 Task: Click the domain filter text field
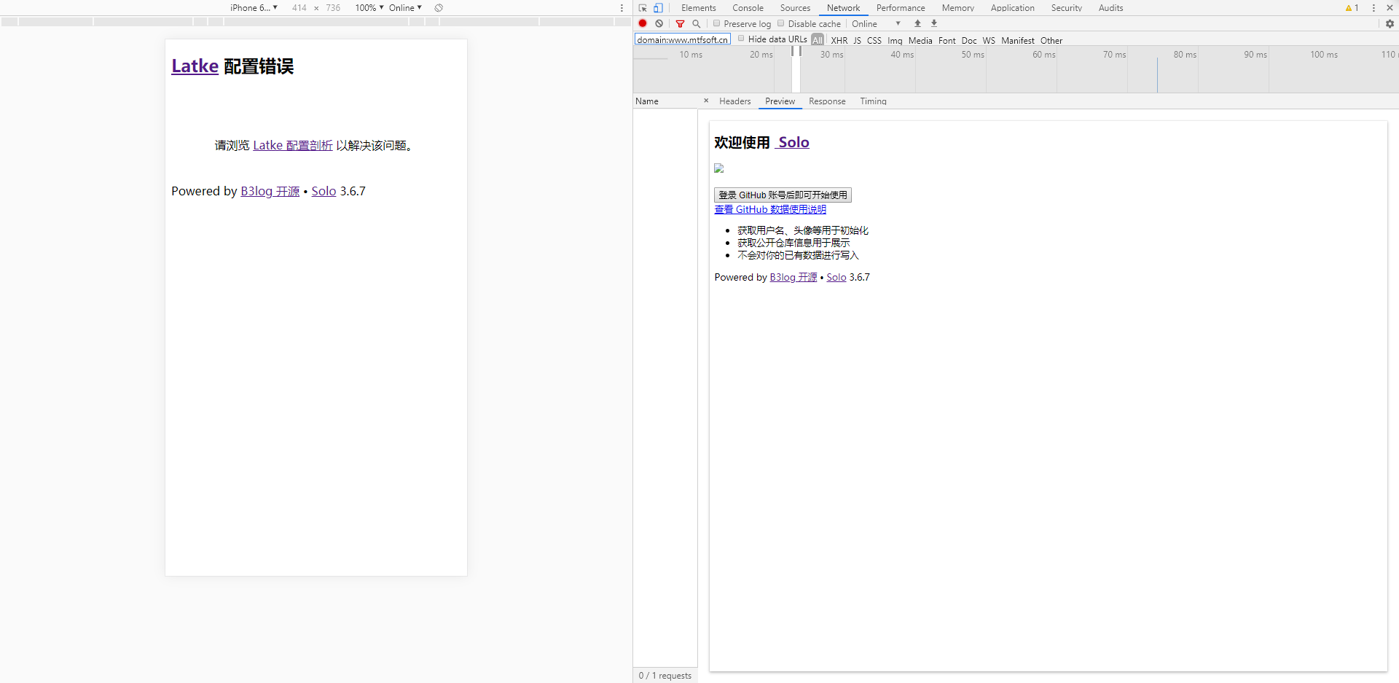(682, 39)
